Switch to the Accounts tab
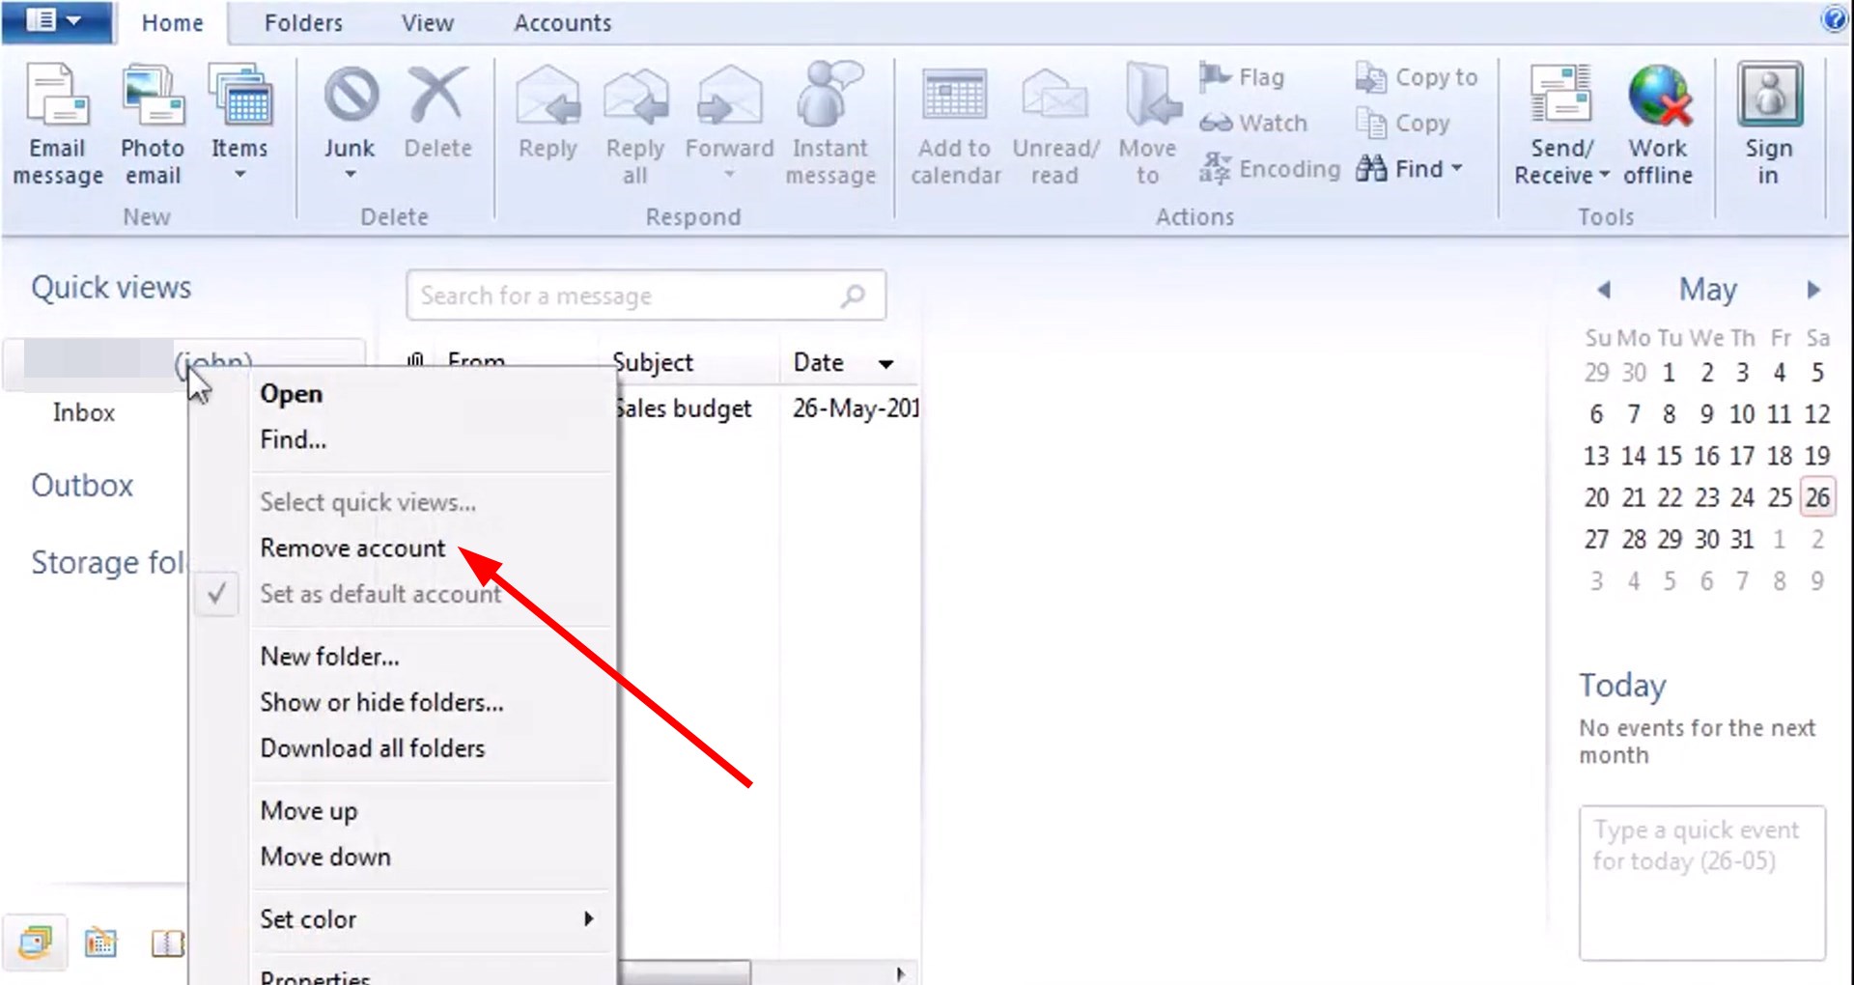This screenshot has height=985, width=1854. pos(562,22)
